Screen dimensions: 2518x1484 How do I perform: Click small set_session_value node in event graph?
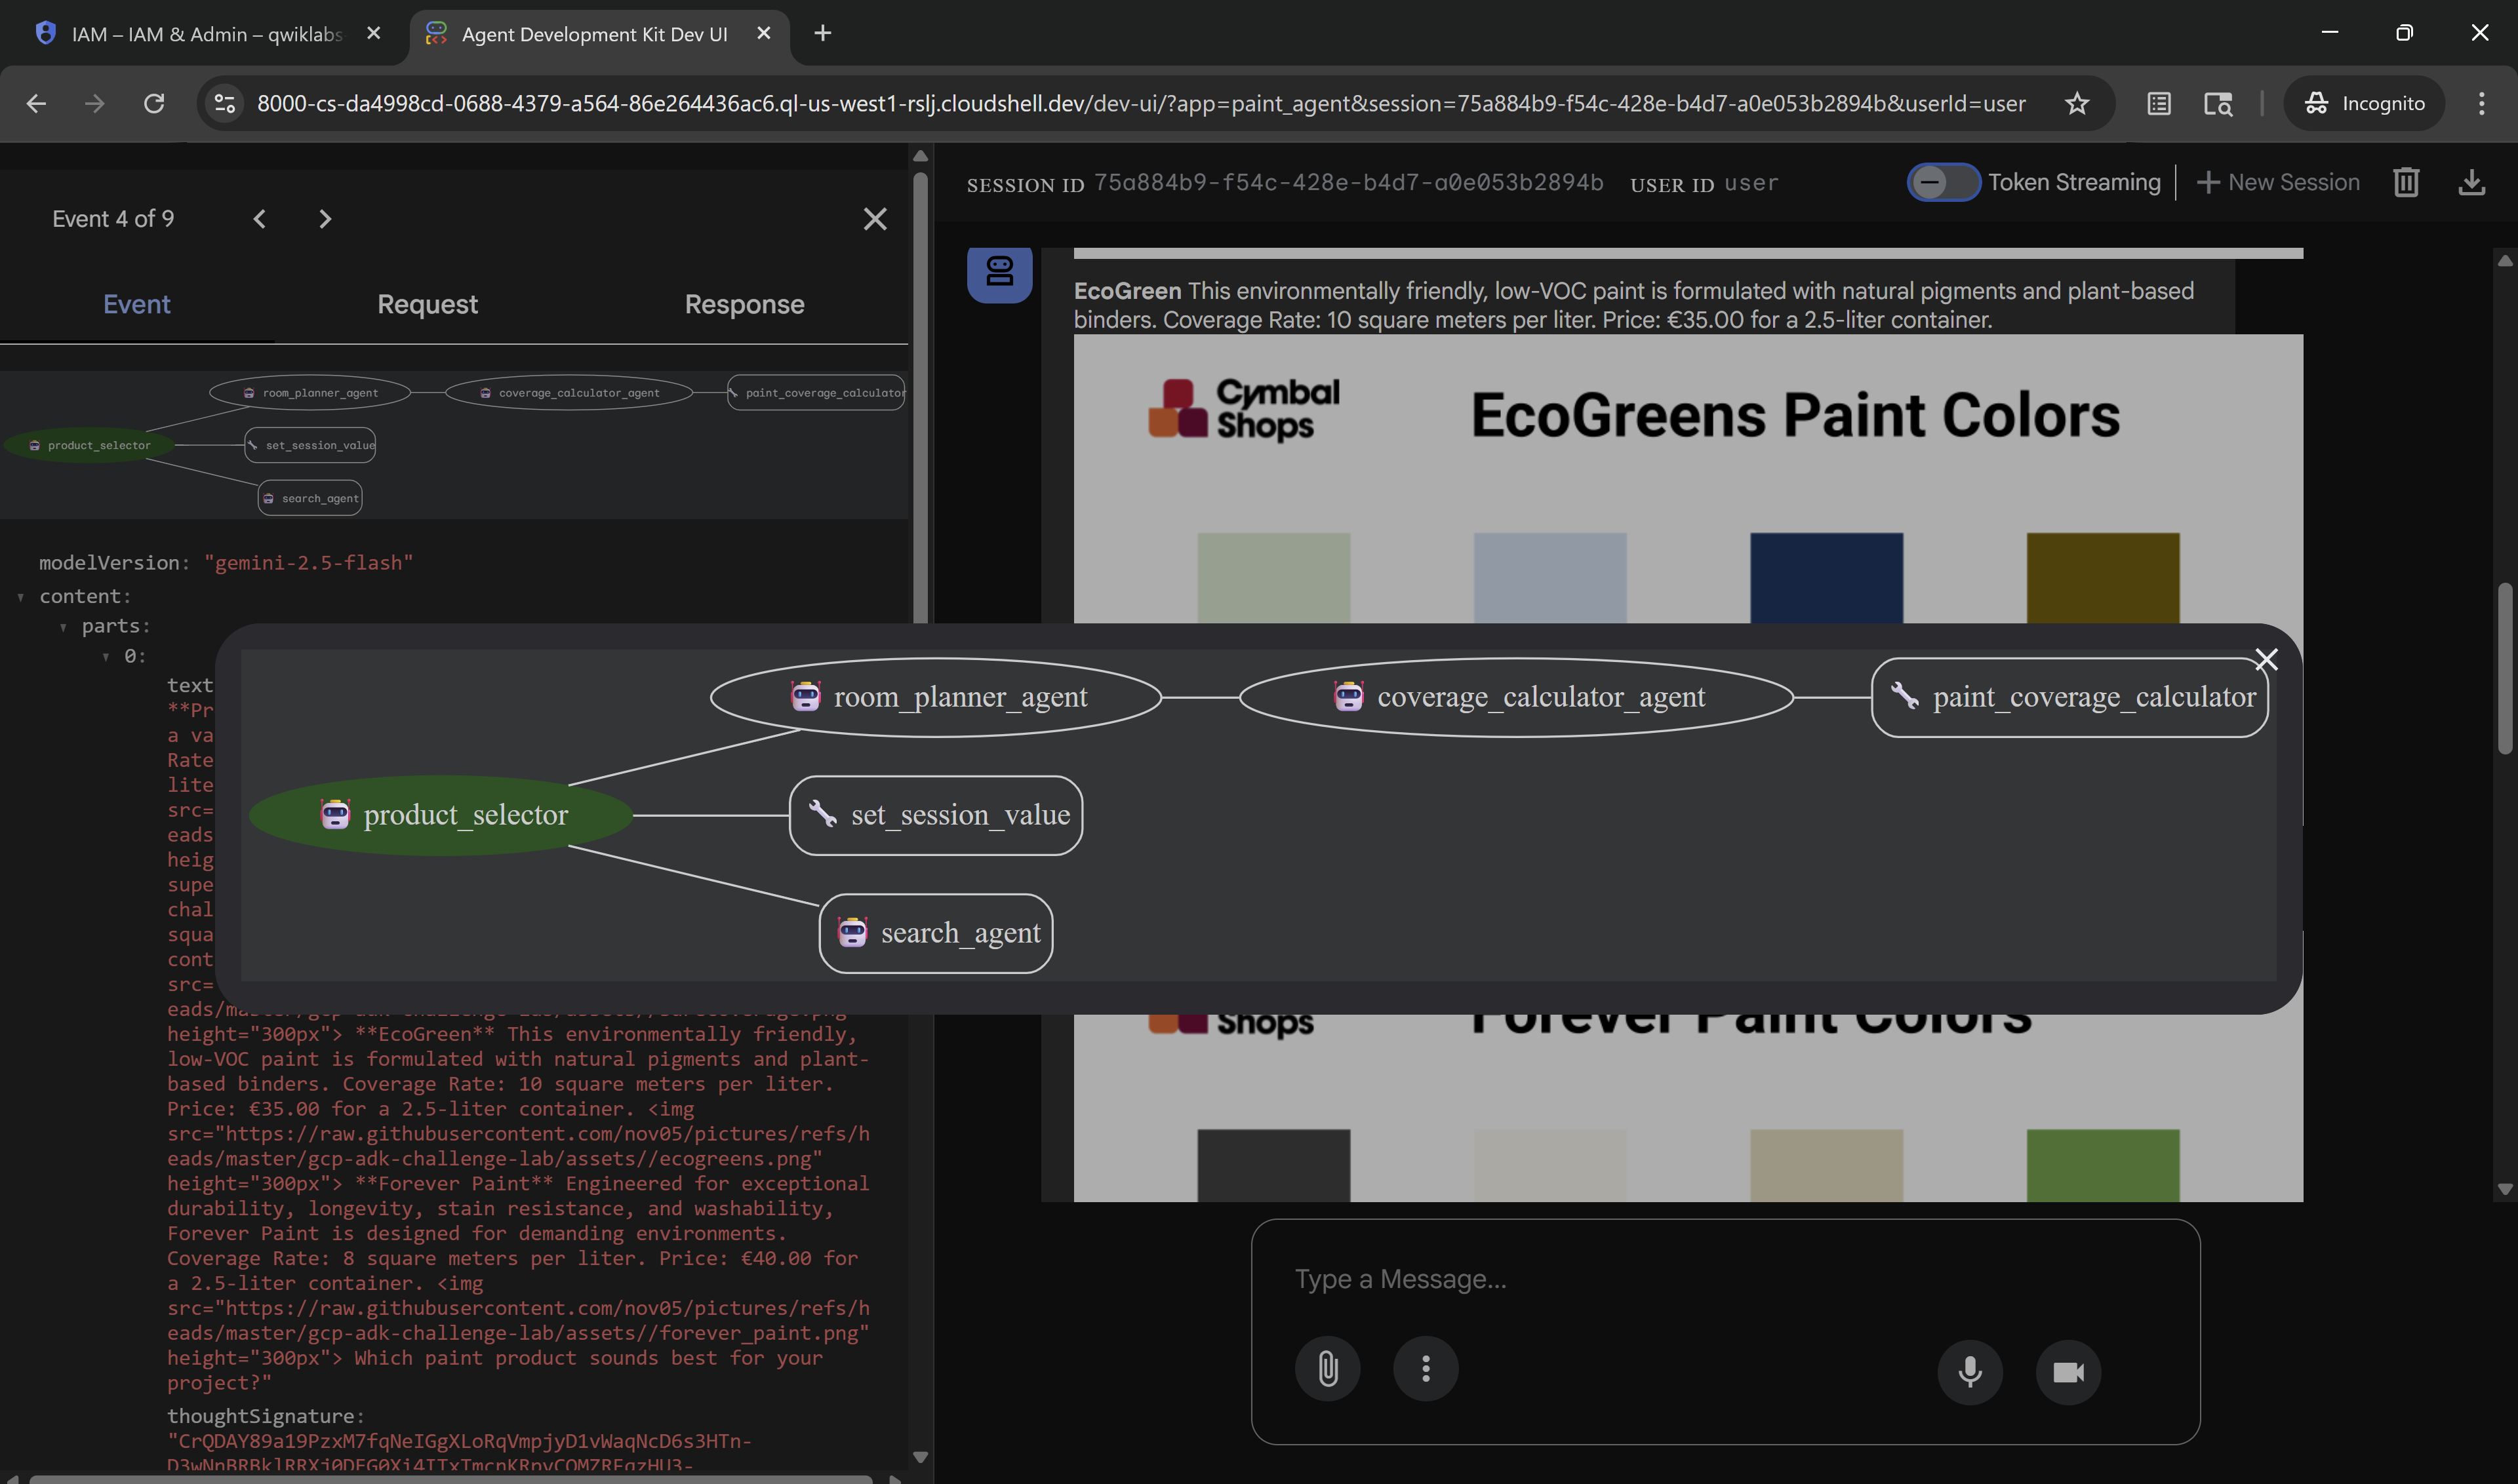point(310,445)
